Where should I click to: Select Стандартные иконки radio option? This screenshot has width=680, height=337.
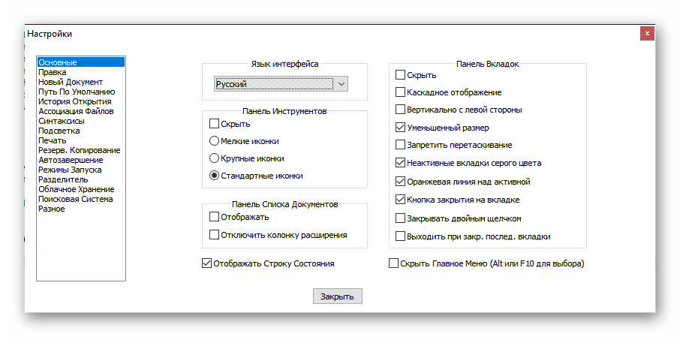coord(215,176)
